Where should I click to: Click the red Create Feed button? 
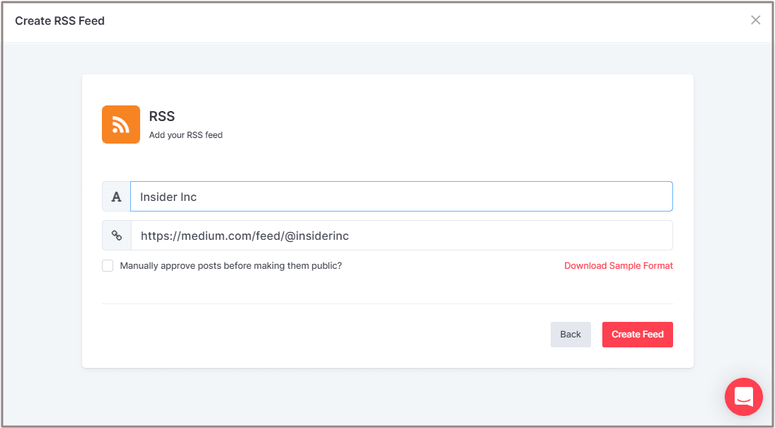[x=637, y=335]
